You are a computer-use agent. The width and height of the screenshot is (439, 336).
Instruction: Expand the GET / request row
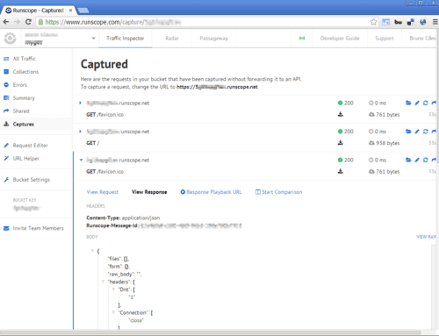coord(80,132)
